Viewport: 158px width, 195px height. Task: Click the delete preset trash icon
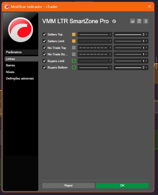point(146,21)
